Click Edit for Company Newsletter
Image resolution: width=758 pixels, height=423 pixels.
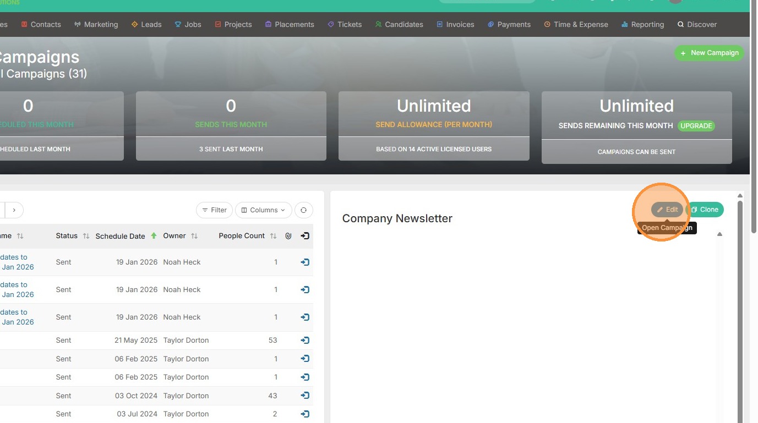(x=667, y=210)
